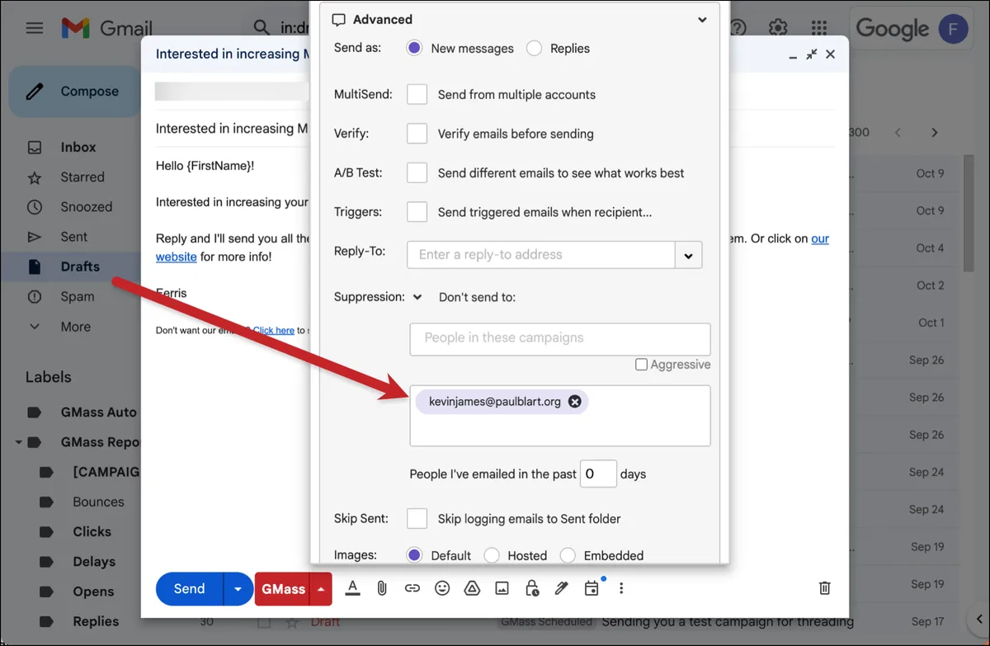Open Gmail settings gear icon

pyautogui.click(x=778, y=28)
